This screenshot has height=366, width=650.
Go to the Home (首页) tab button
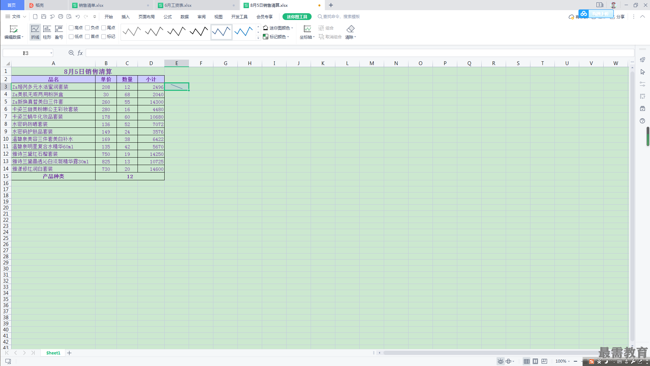12,5
